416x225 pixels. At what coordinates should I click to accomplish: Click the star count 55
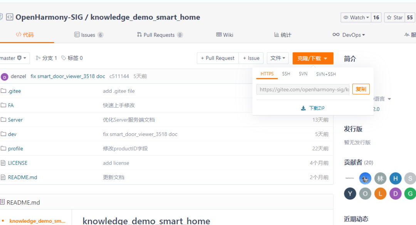[410, 17]
